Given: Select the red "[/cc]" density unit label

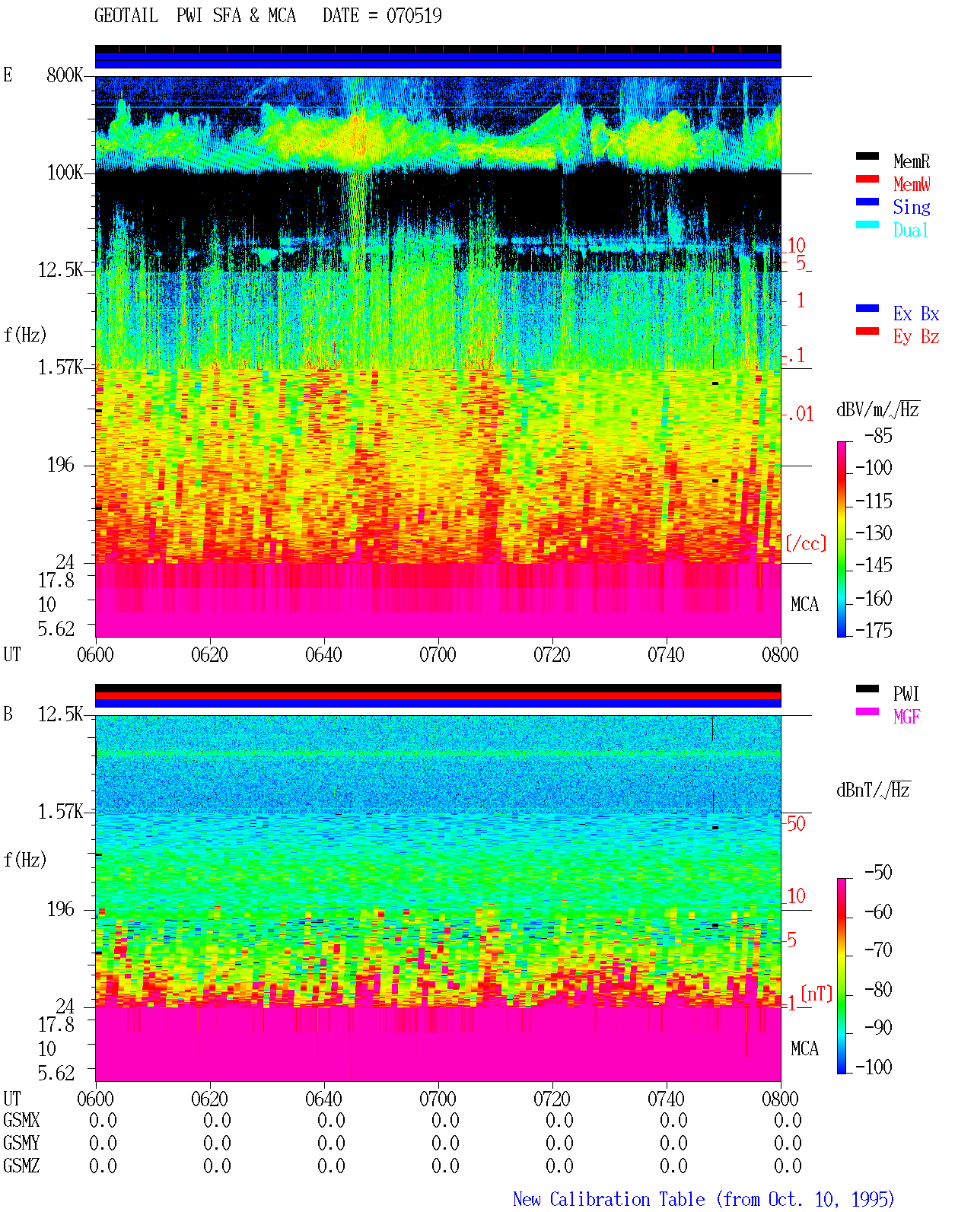Looking at the screenshot, I should point(806,543).
